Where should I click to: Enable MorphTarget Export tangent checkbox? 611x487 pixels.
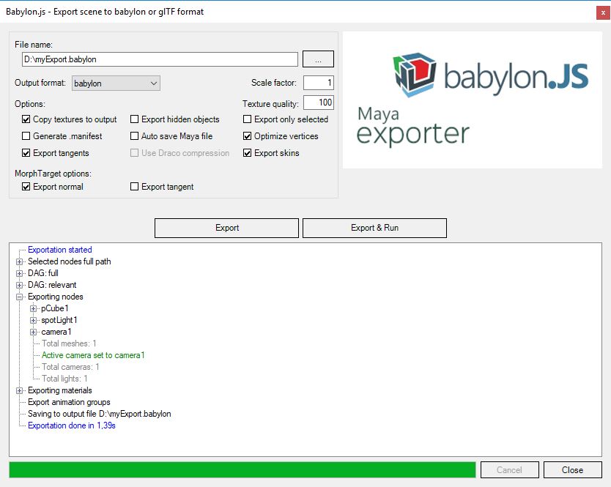(135, 187)
